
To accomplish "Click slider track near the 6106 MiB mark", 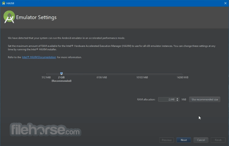I will 102,74.
